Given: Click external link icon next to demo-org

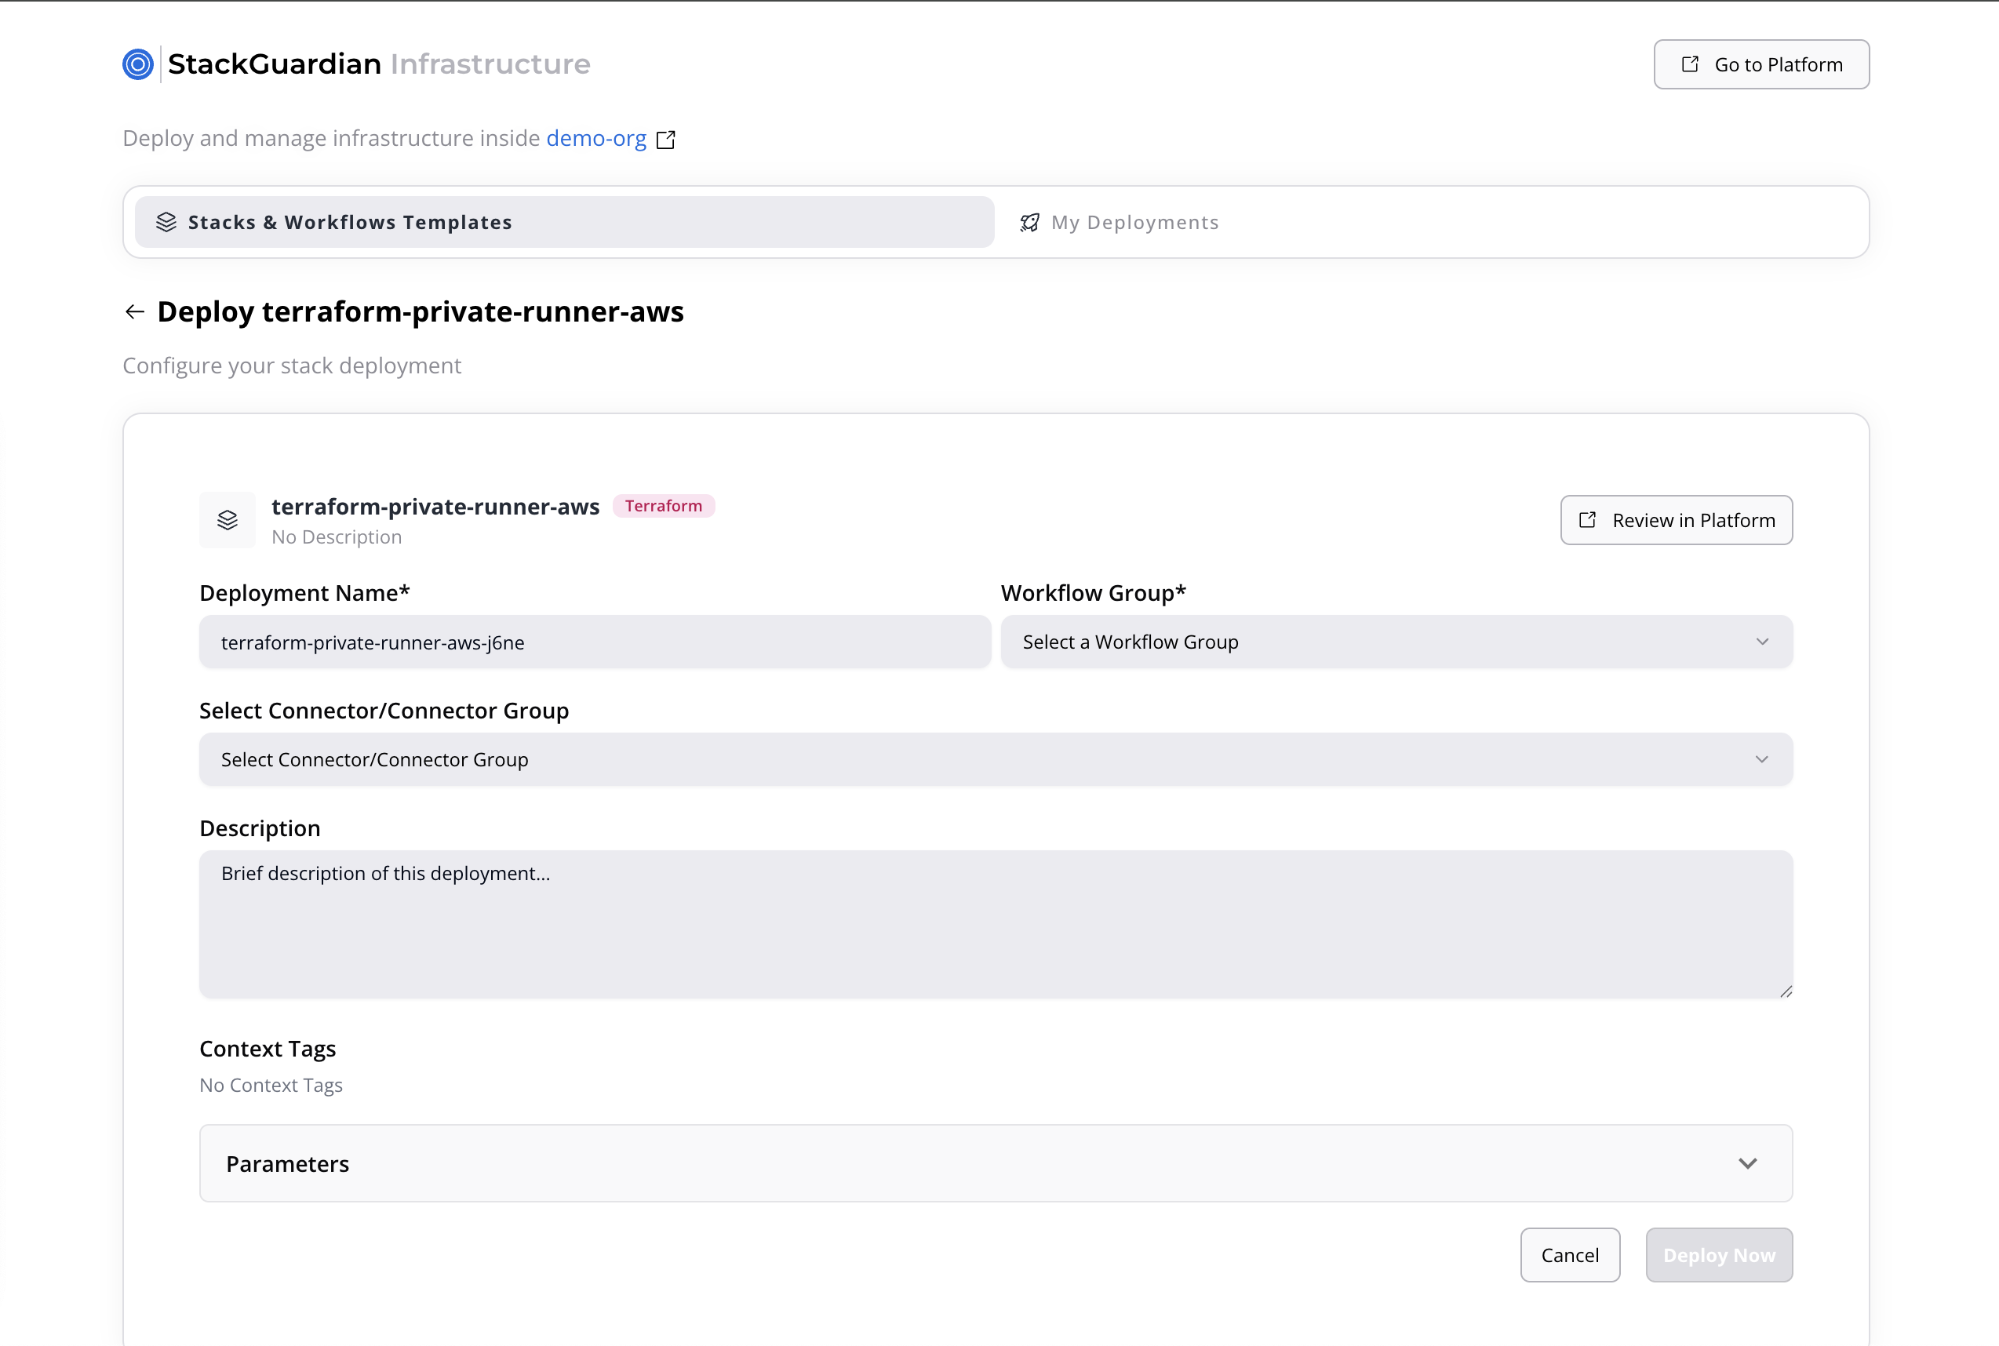Looking at the screenshot, I should [665, 139].
